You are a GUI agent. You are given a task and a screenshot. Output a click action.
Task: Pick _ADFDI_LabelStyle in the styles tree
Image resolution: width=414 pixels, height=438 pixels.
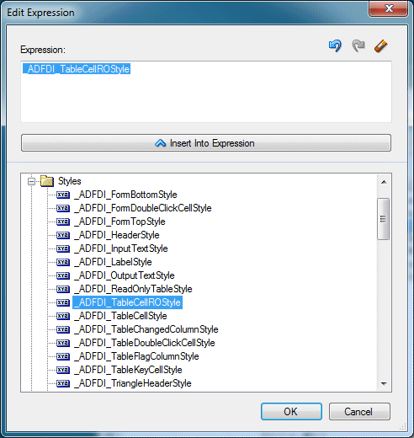[113, 262]
